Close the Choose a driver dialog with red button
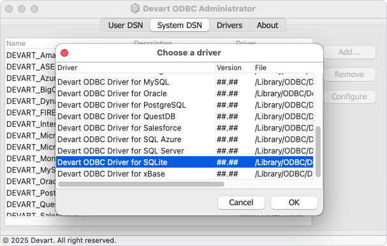The image size is (387, 246). click(64, 53)
